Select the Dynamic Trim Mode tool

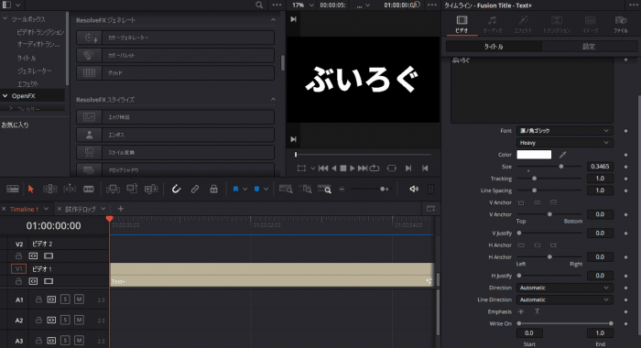(70, 189)
